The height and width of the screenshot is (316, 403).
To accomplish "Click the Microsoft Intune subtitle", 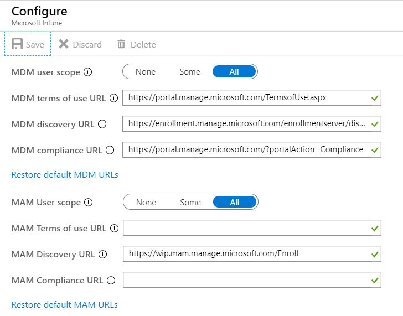I will [37, 23].
